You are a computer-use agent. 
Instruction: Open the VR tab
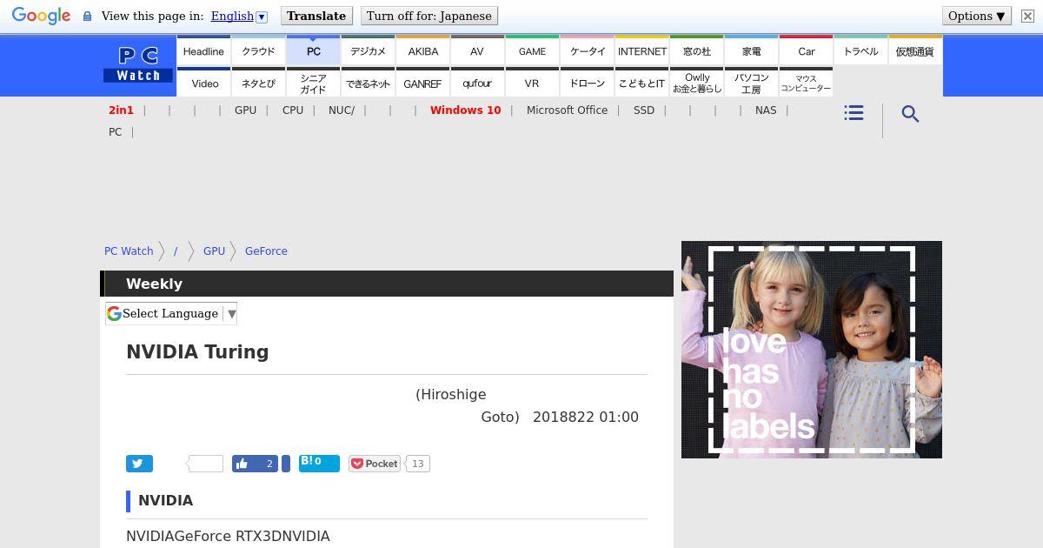pos(532,83)
